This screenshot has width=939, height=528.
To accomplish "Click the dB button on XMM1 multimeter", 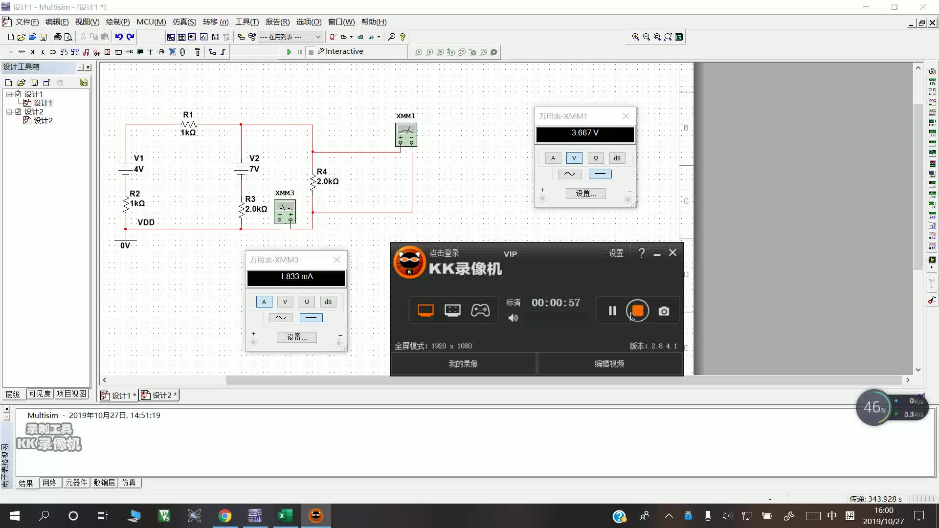I will 617,158.
